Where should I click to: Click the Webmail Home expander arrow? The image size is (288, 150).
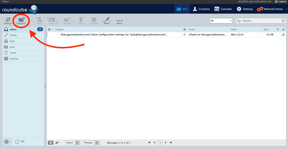click(x=286, y=9)
